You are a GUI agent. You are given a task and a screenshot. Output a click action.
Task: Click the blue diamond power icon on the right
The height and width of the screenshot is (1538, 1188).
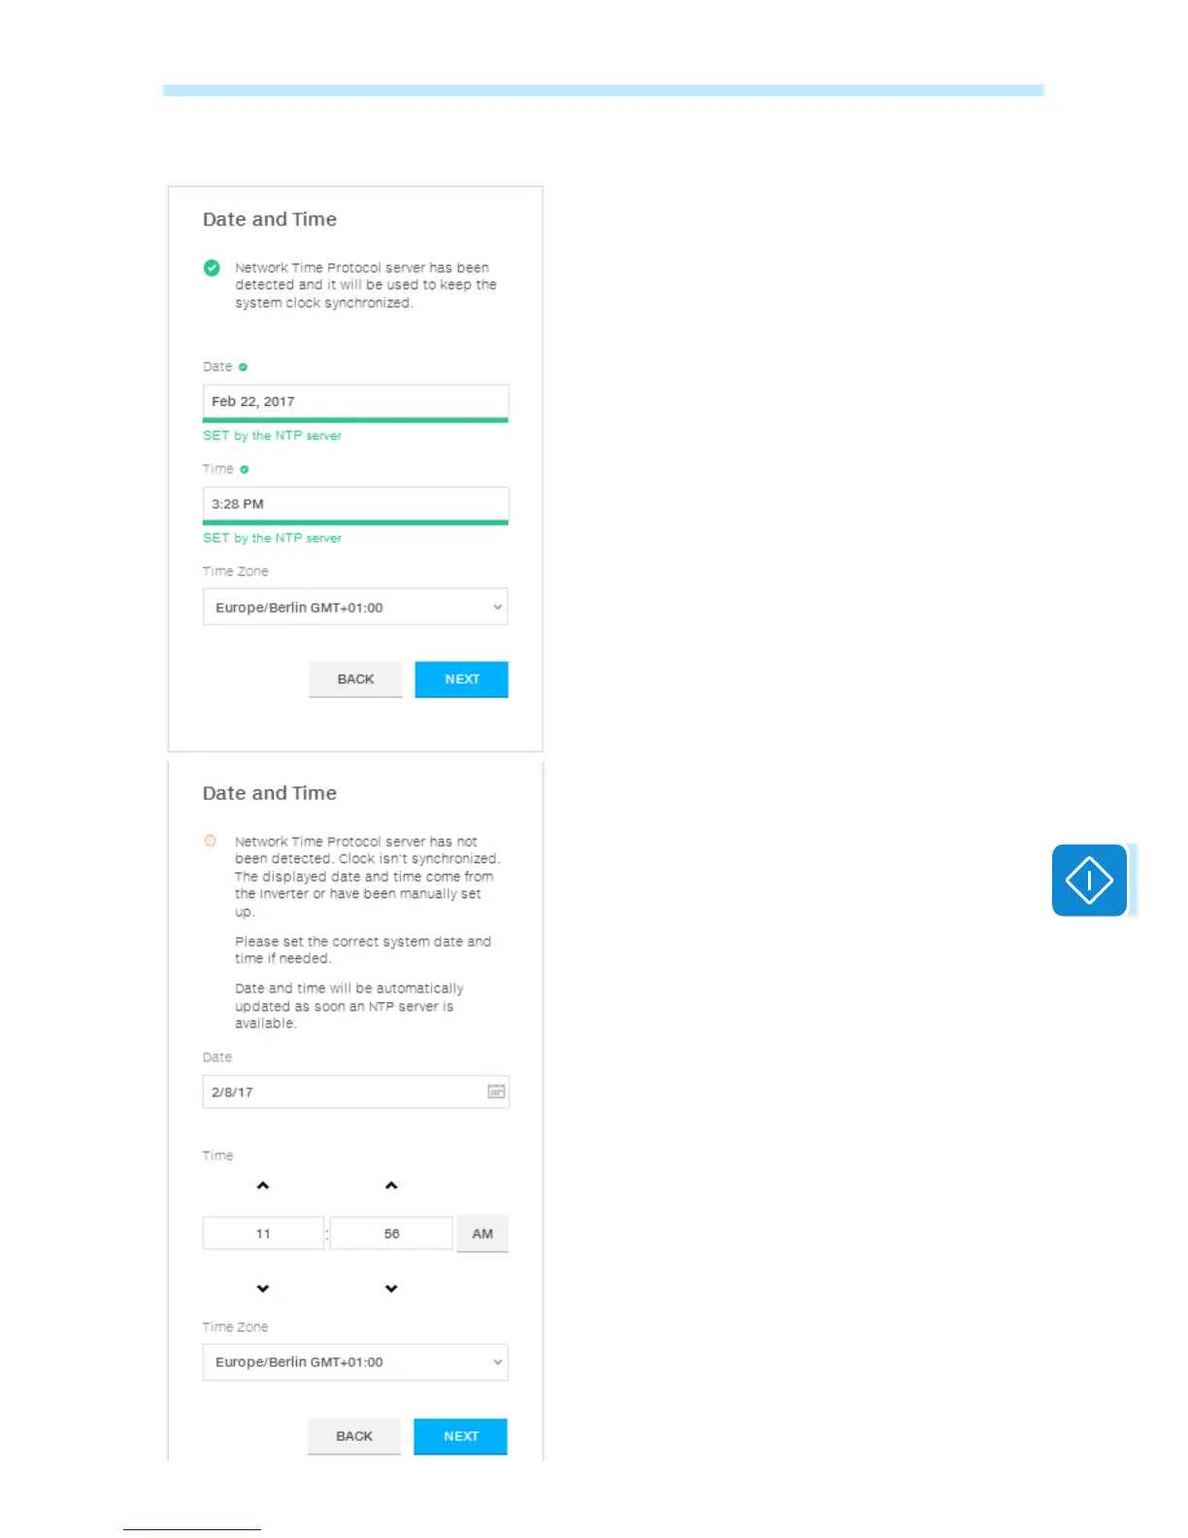[x=1089, y=881]
